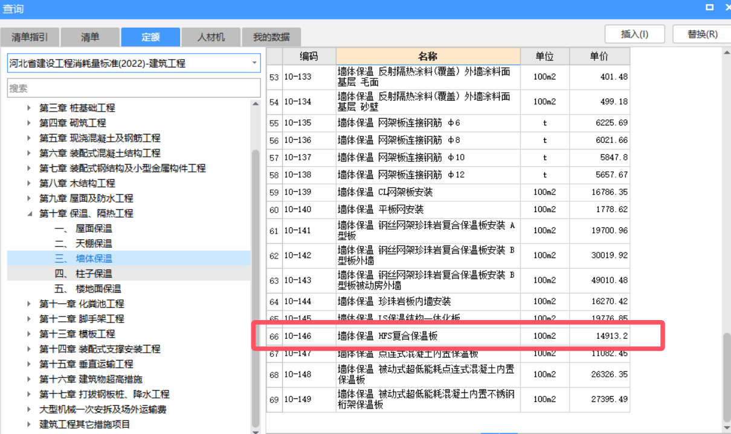Switch to the 清单 tab
Image resolution: width=731 pixels, height=434 pixels.
point(90,37)
